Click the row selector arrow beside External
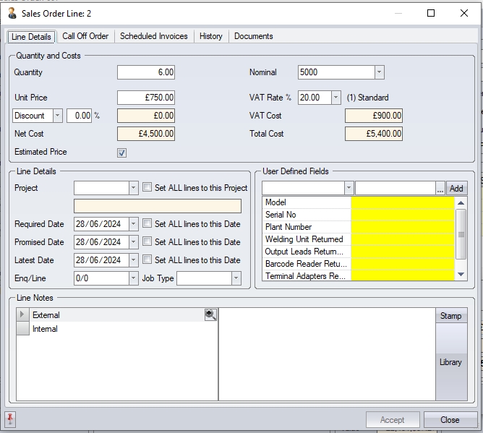The width and height of the screenshot is (483, 433). click(x=22, y=315)
